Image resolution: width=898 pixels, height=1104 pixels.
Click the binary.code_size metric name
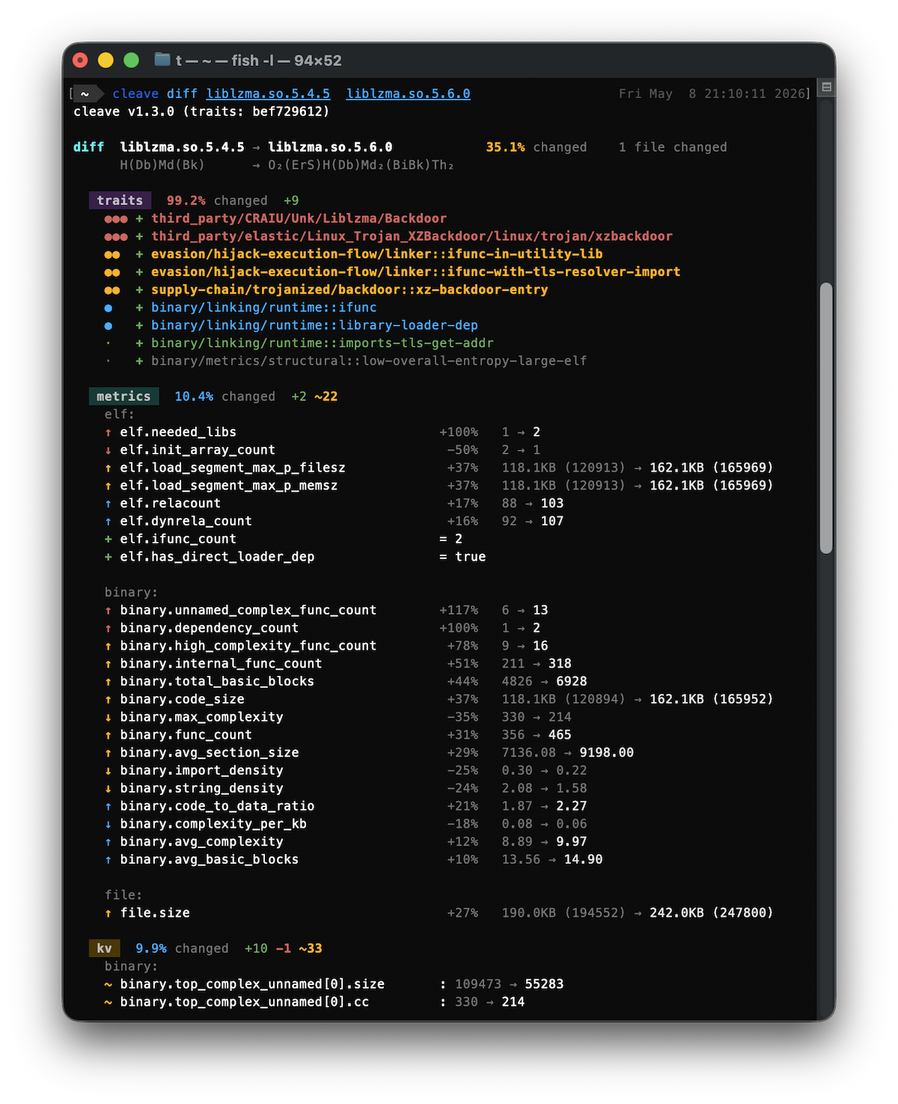[x=182, y=699]
